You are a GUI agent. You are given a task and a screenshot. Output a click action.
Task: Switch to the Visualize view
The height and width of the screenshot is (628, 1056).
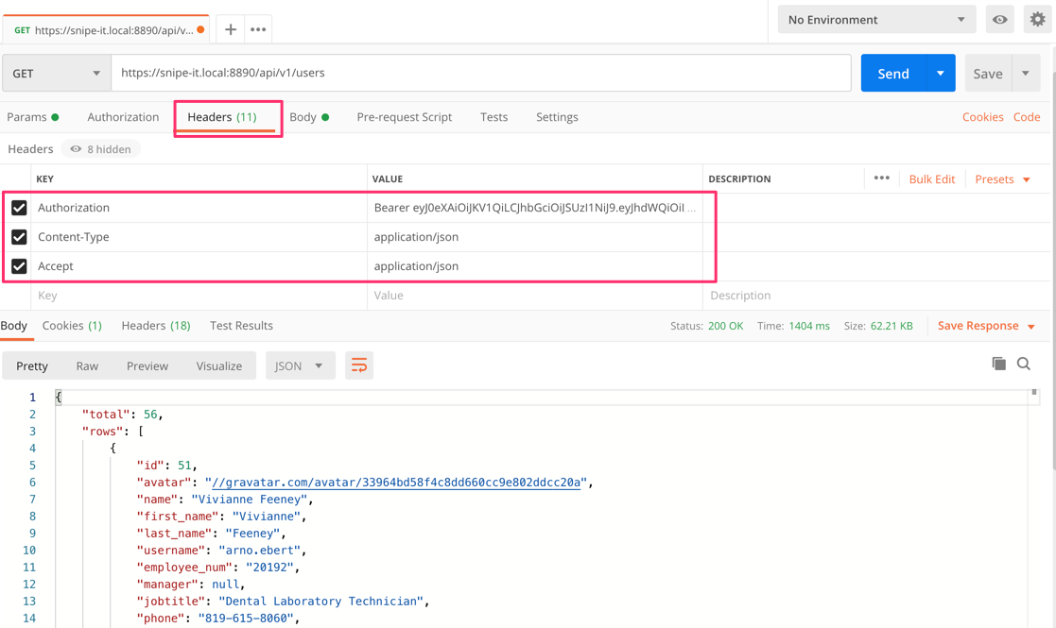tap(219, 365)
